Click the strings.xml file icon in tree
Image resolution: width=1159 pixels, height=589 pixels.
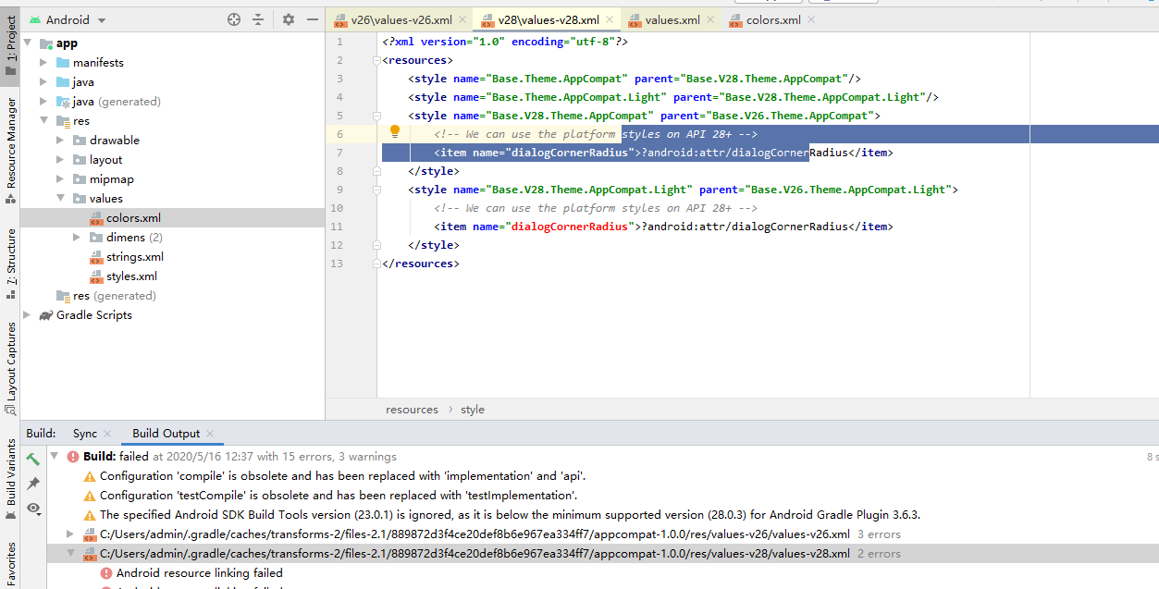(x=96, y=257)
